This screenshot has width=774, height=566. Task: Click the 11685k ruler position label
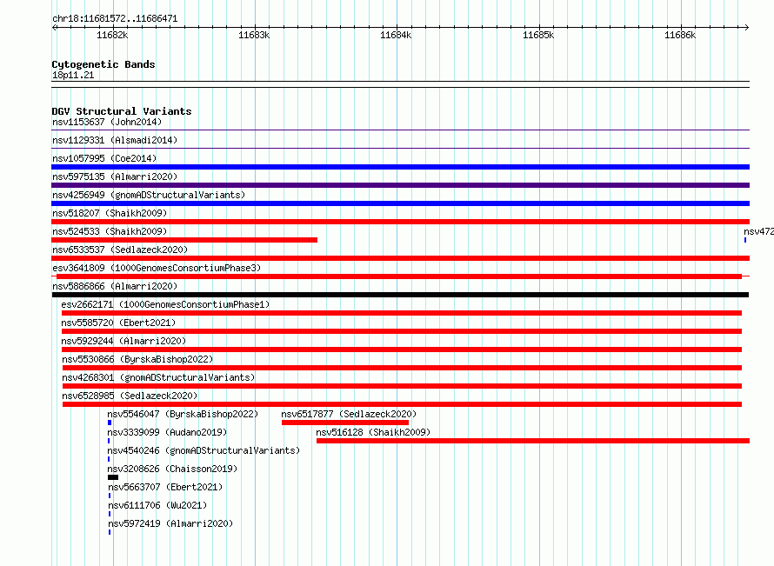click(x=538, y=35)
